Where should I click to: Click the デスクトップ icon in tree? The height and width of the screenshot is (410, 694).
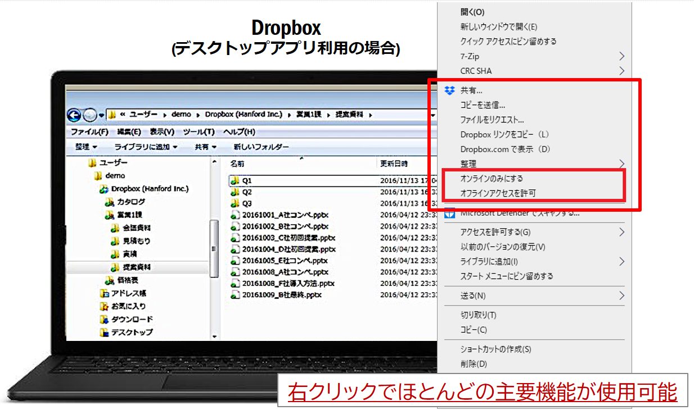tap(104, 332)
